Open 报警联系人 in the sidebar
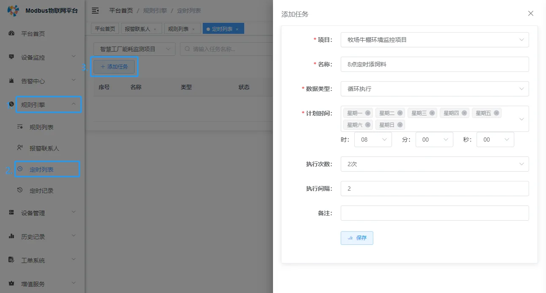Viewport: 546px width, 293px height. pyautogui.click(x=44, y=148)
